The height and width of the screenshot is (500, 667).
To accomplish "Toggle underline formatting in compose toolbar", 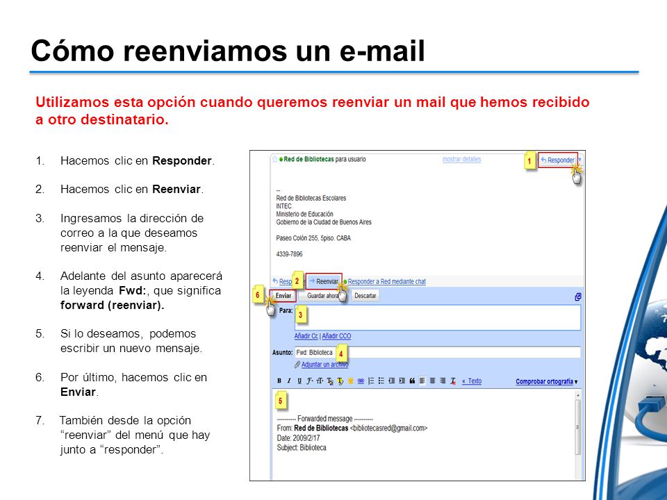I will point(299,381).
